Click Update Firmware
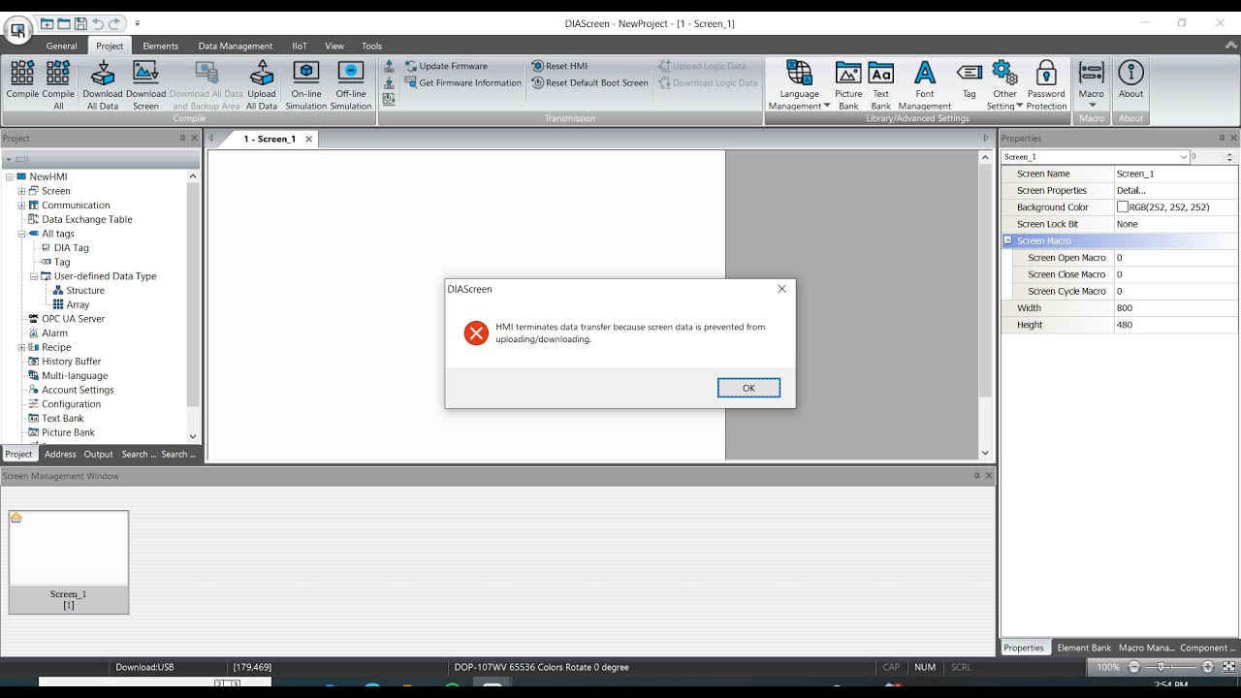1241x698 pixels. tap(446, 66)
